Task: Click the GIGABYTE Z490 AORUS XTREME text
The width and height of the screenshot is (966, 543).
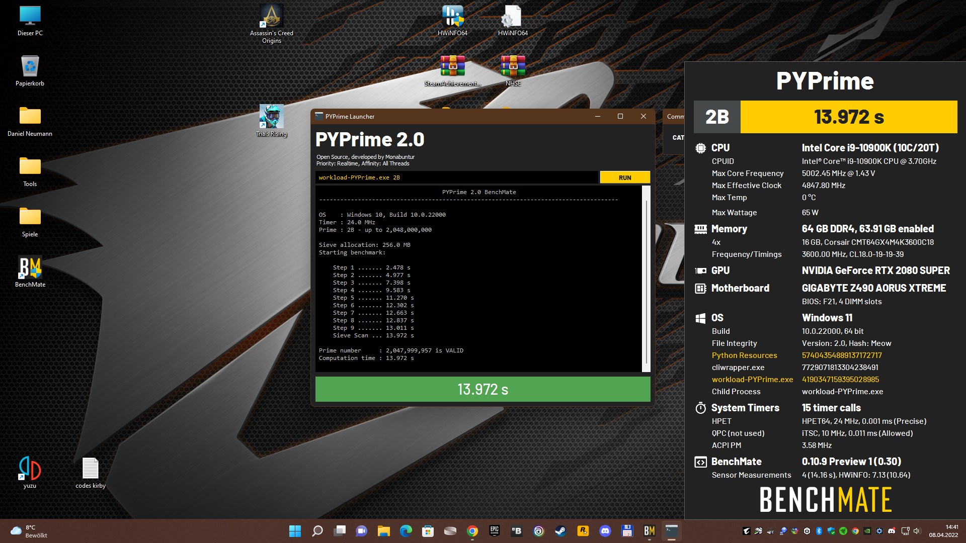Action: [x=874, y=288]
